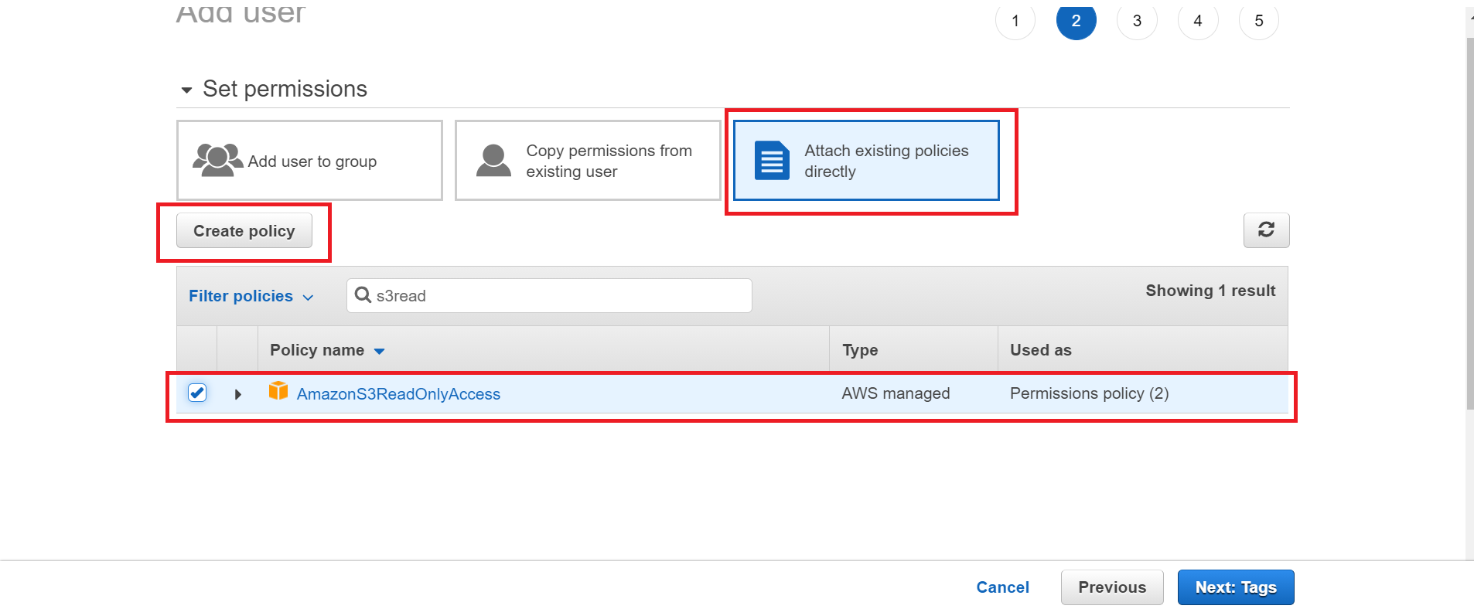Click the orange AWS managed policy cube icon
The image size is (1474, 609).
(278, 391)
